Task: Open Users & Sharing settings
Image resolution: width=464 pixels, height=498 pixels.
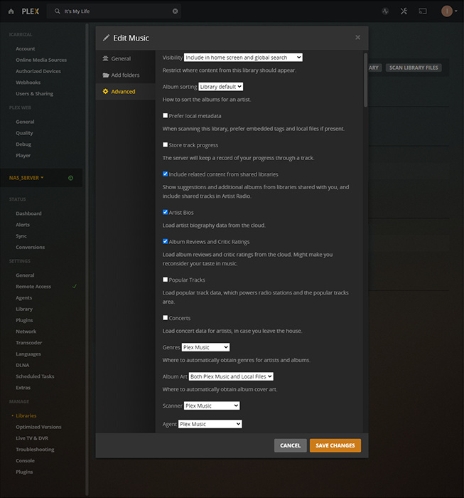Action: point(35,94)
